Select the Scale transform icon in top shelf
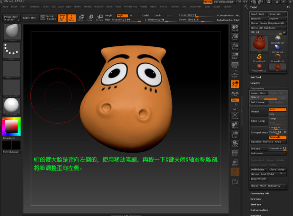Screen dimensions: 293x216 (x=90, y=18)
